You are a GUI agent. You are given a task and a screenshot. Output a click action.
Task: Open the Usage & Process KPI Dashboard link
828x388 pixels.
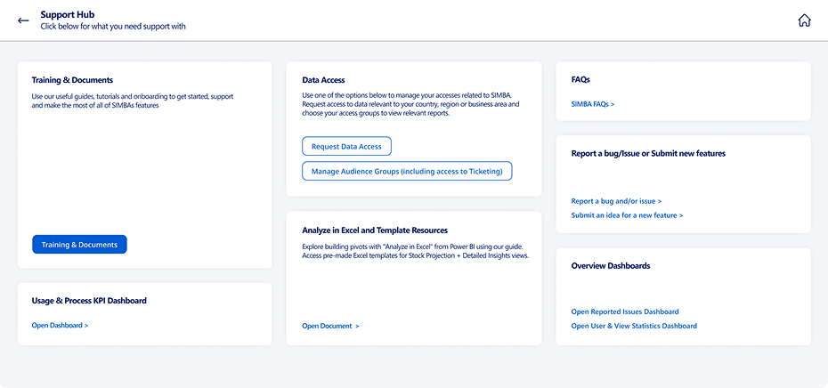pos(60,325)
